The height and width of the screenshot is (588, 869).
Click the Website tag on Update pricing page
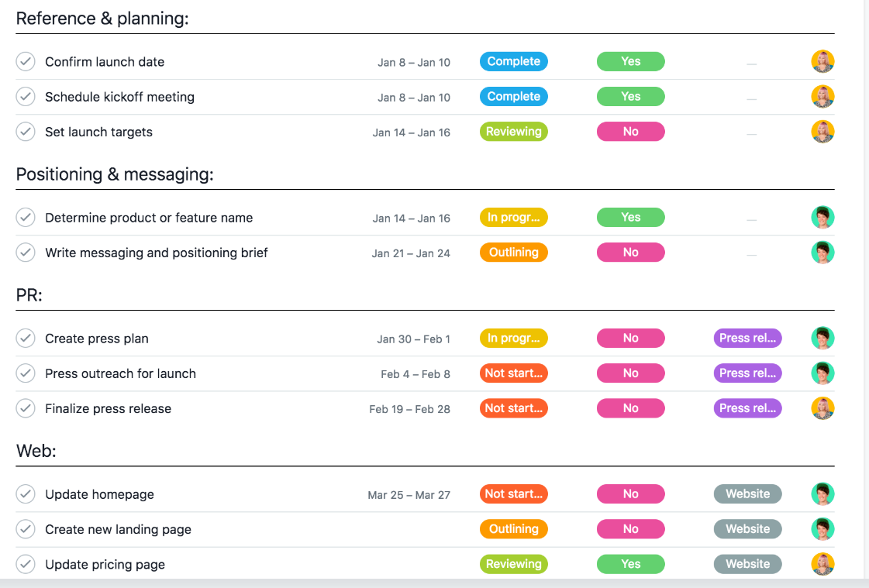pos(747,564)
